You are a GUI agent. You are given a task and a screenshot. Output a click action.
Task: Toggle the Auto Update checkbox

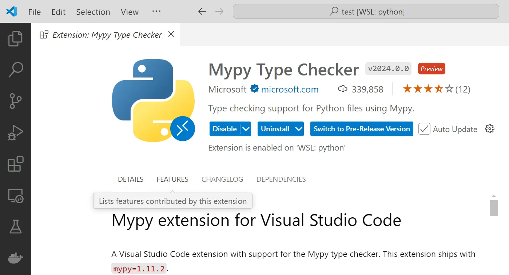click(x=424, y=129)
